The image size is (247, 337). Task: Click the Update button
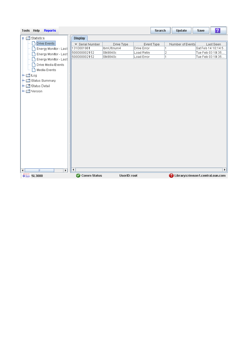[181, 31]
